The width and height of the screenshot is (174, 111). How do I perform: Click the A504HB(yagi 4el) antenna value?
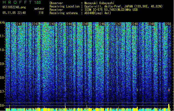[98, 13]
